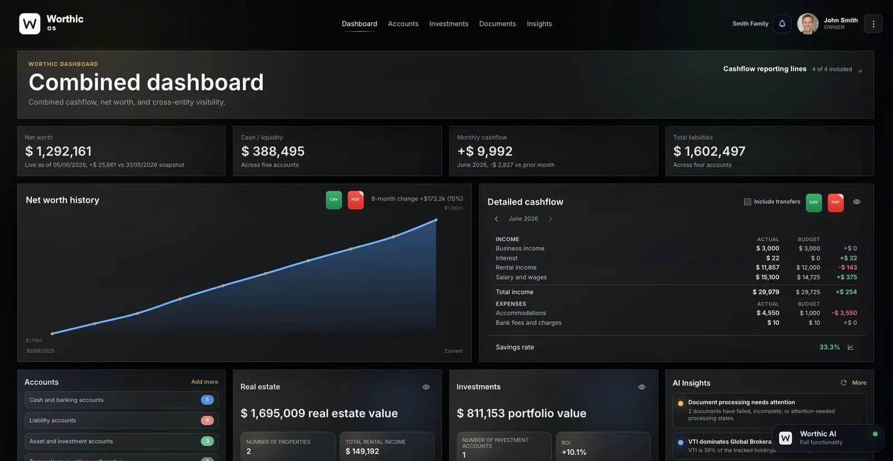
Task: Open the Net worth summary card
Action: pos(121,151)
